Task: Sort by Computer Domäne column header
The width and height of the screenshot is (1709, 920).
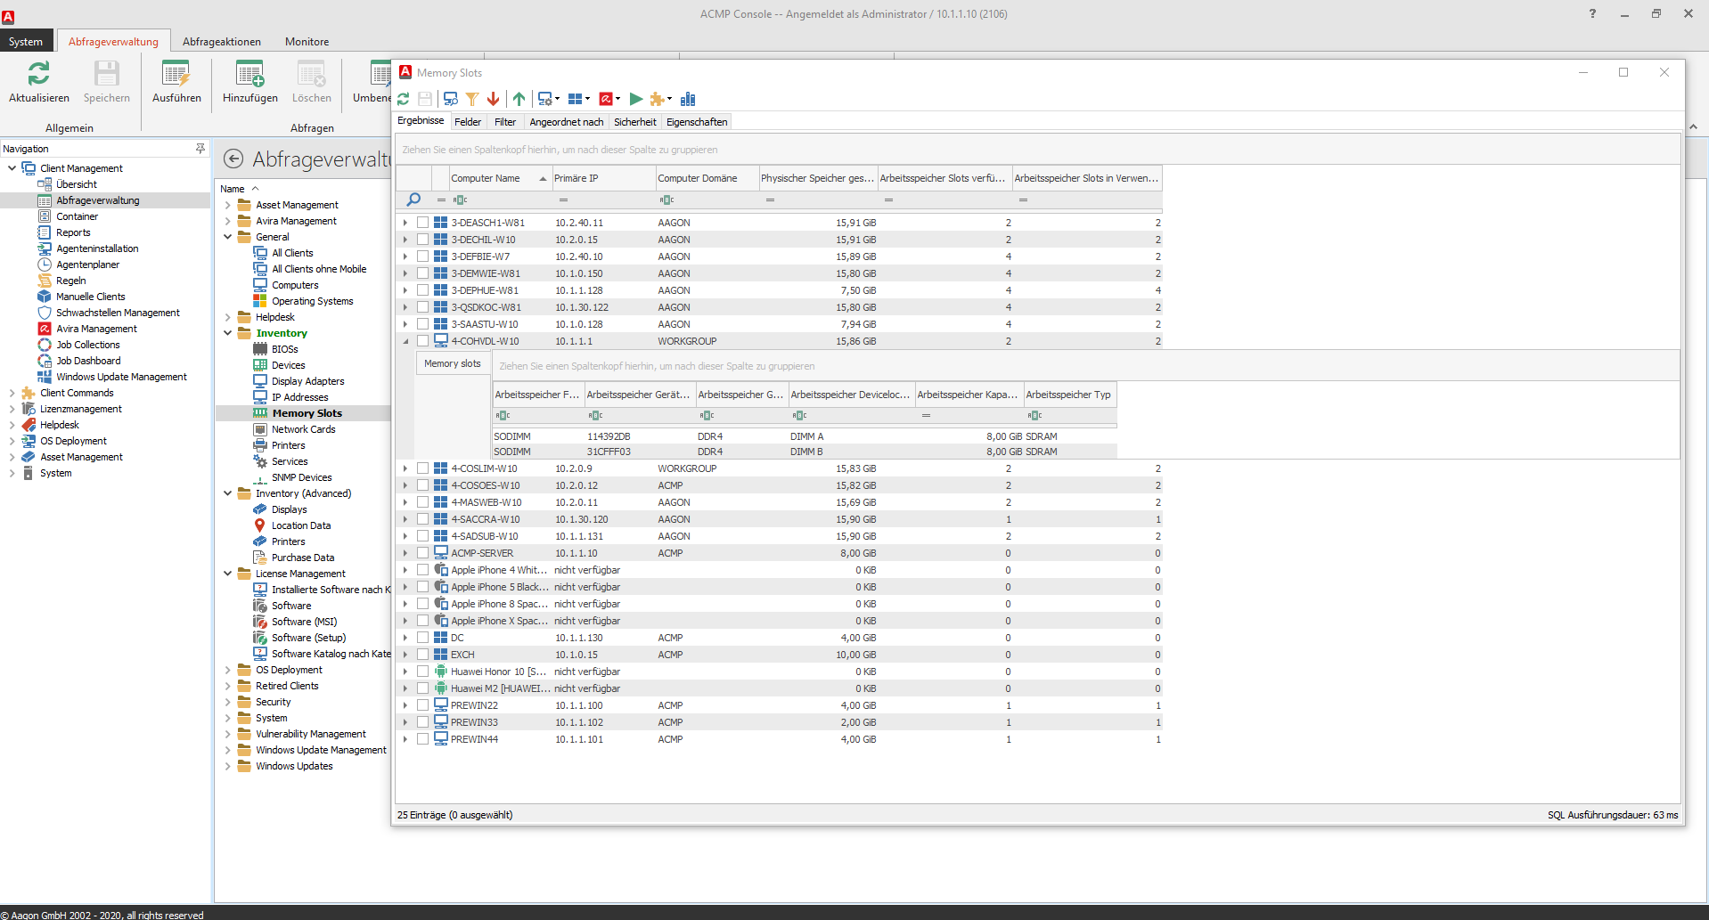Action: pyautogui.click(x=707, y=178)
